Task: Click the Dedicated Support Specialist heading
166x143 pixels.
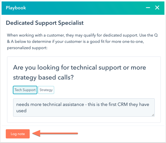Action: click(x=45, y=23)
